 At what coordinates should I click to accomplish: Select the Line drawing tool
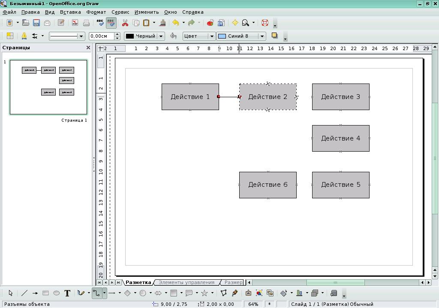[24, 293]
